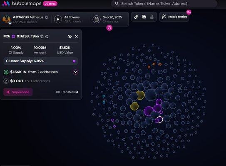
Task: Click the pink refresh map button
Action: [109, 27]
